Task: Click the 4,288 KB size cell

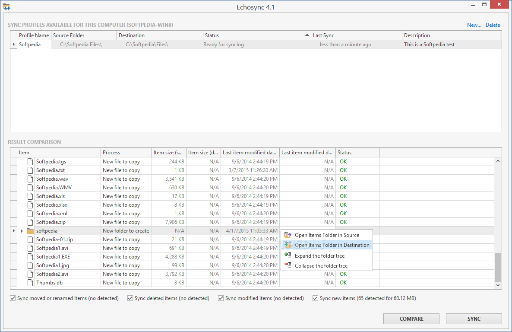Action: (169, 257)
